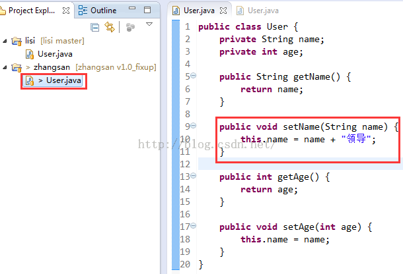Click the 'private int age;' code line
This screenshot has width=403, height=274.
[261, 52]
